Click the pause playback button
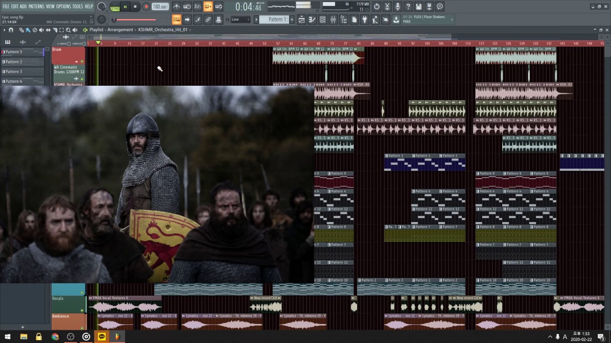 point(126,7)
